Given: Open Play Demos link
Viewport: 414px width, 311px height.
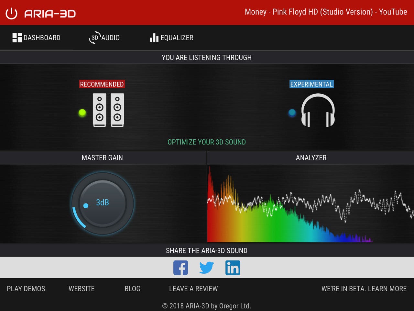Looking at the screenshot, I should pyautogui.click(x=26, y=289).
